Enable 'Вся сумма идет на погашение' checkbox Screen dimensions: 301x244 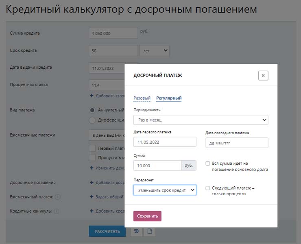point(208,163)
